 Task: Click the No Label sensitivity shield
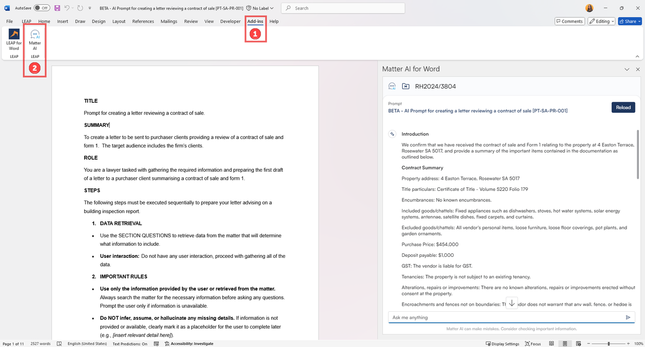pyautogui.click(x=249, y=8)
